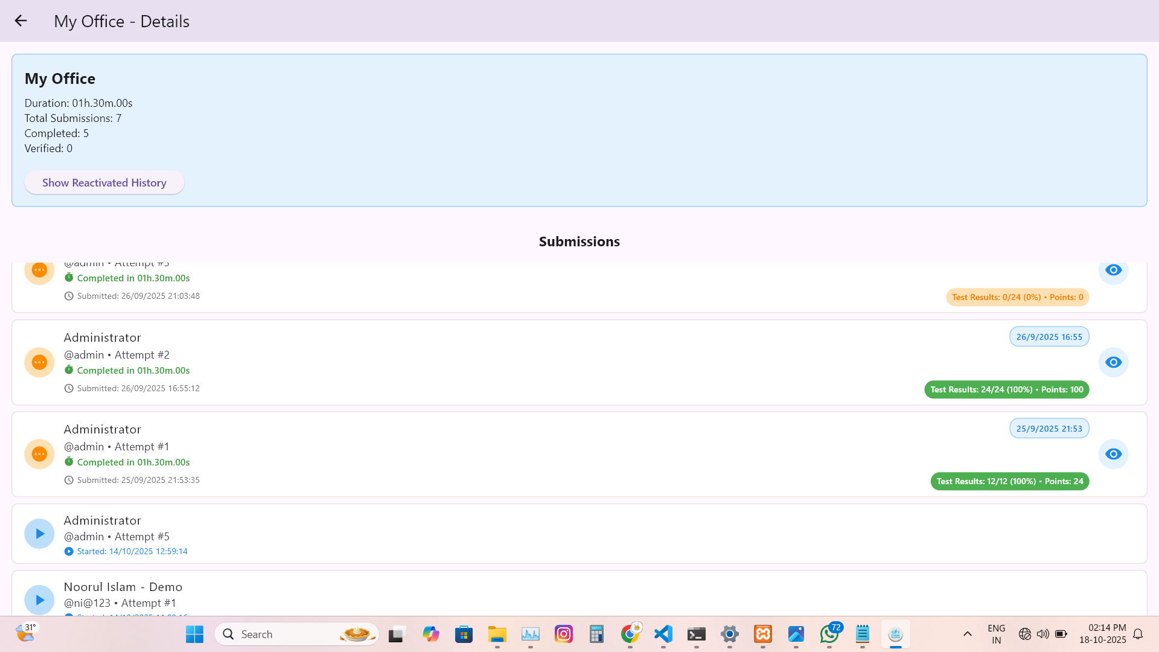Click the clock icon by Attempt #2 submission time

[69, 388]
